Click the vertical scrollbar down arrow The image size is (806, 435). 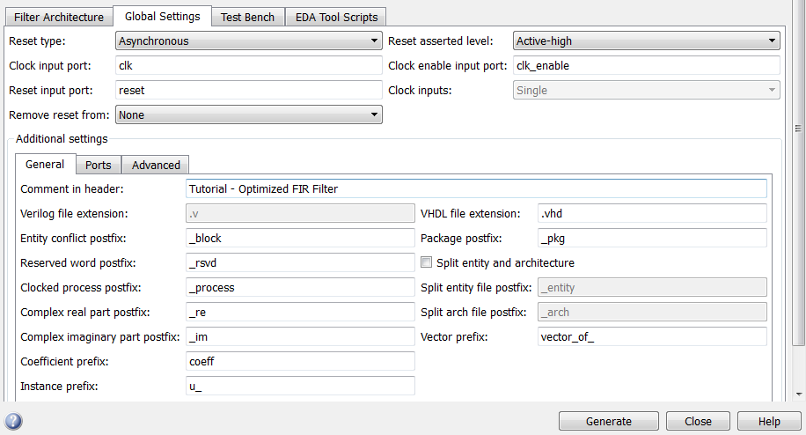(799, 394)
